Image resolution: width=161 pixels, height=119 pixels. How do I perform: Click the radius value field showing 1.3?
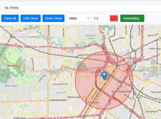click(x=99, y=18)
